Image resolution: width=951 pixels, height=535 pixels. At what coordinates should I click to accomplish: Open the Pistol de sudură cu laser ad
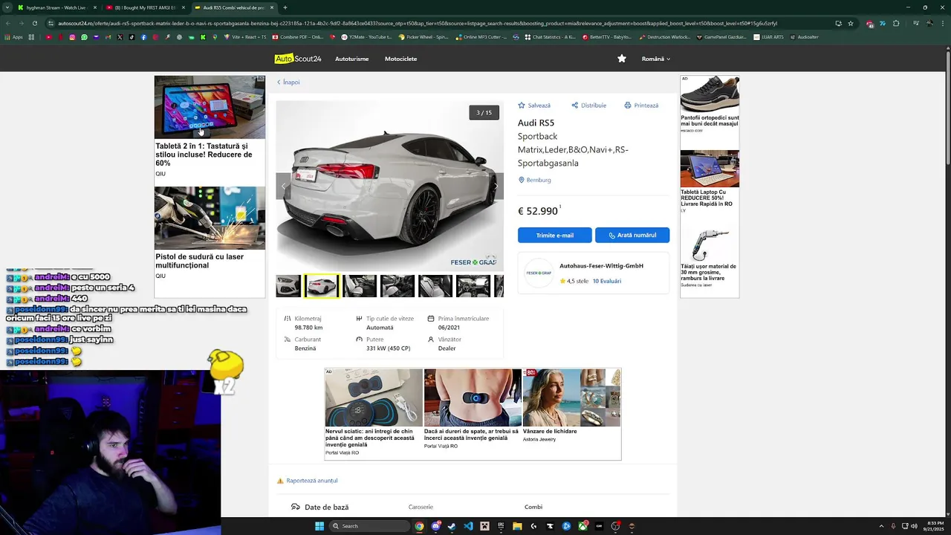point(210,233)
